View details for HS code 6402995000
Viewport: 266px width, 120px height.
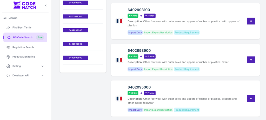(x=251, y=98)
